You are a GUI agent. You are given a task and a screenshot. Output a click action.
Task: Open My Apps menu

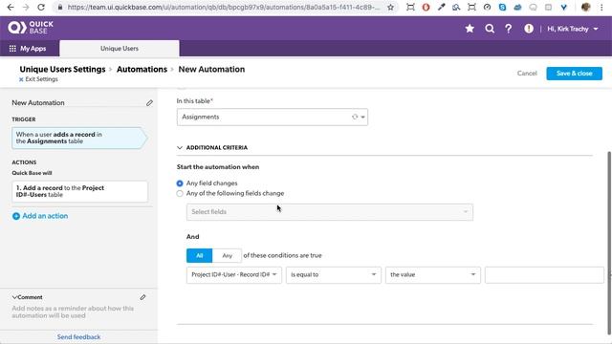[28, 49]
